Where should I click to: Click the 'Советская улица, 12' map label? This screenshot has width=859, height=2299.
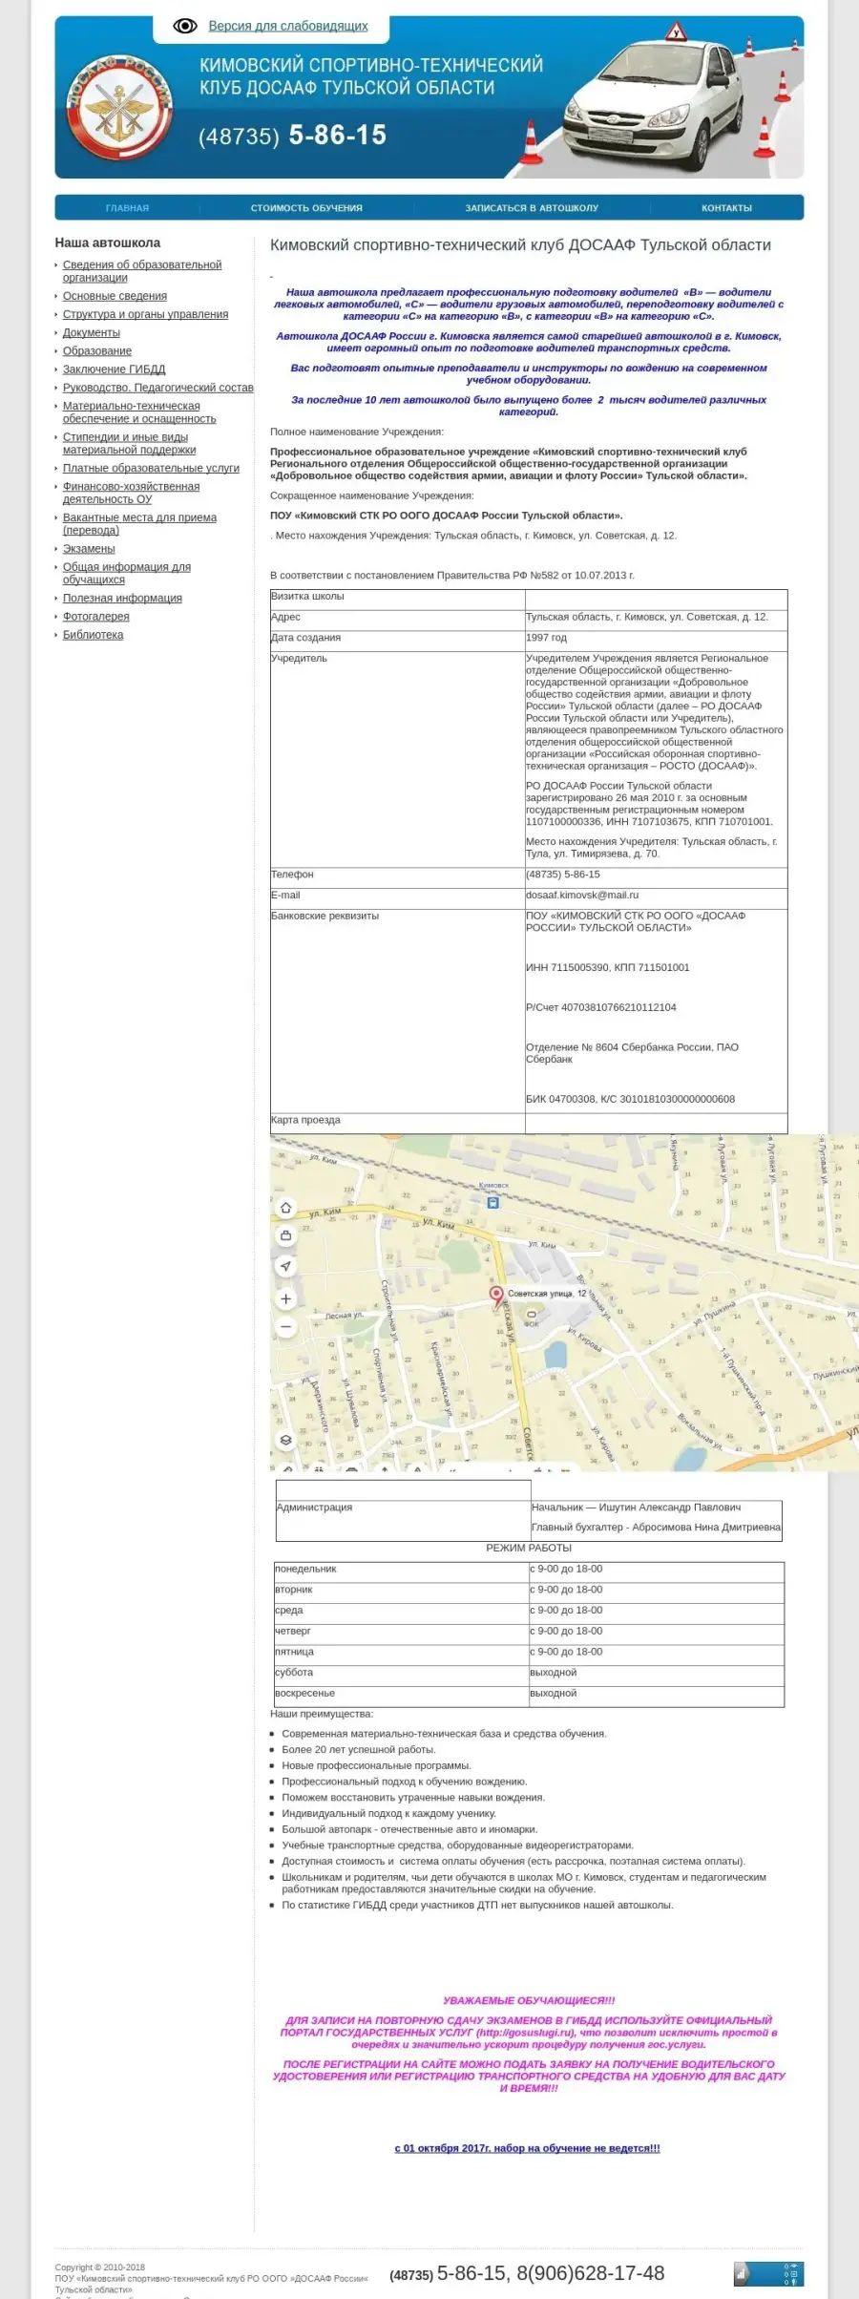(547, 1294)
